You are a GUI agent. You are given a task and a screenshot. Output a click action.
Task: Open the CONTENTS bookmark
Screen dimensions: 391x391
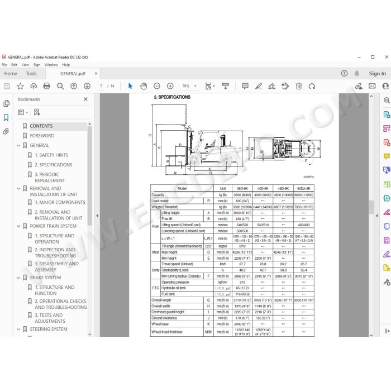pos(41,126)
